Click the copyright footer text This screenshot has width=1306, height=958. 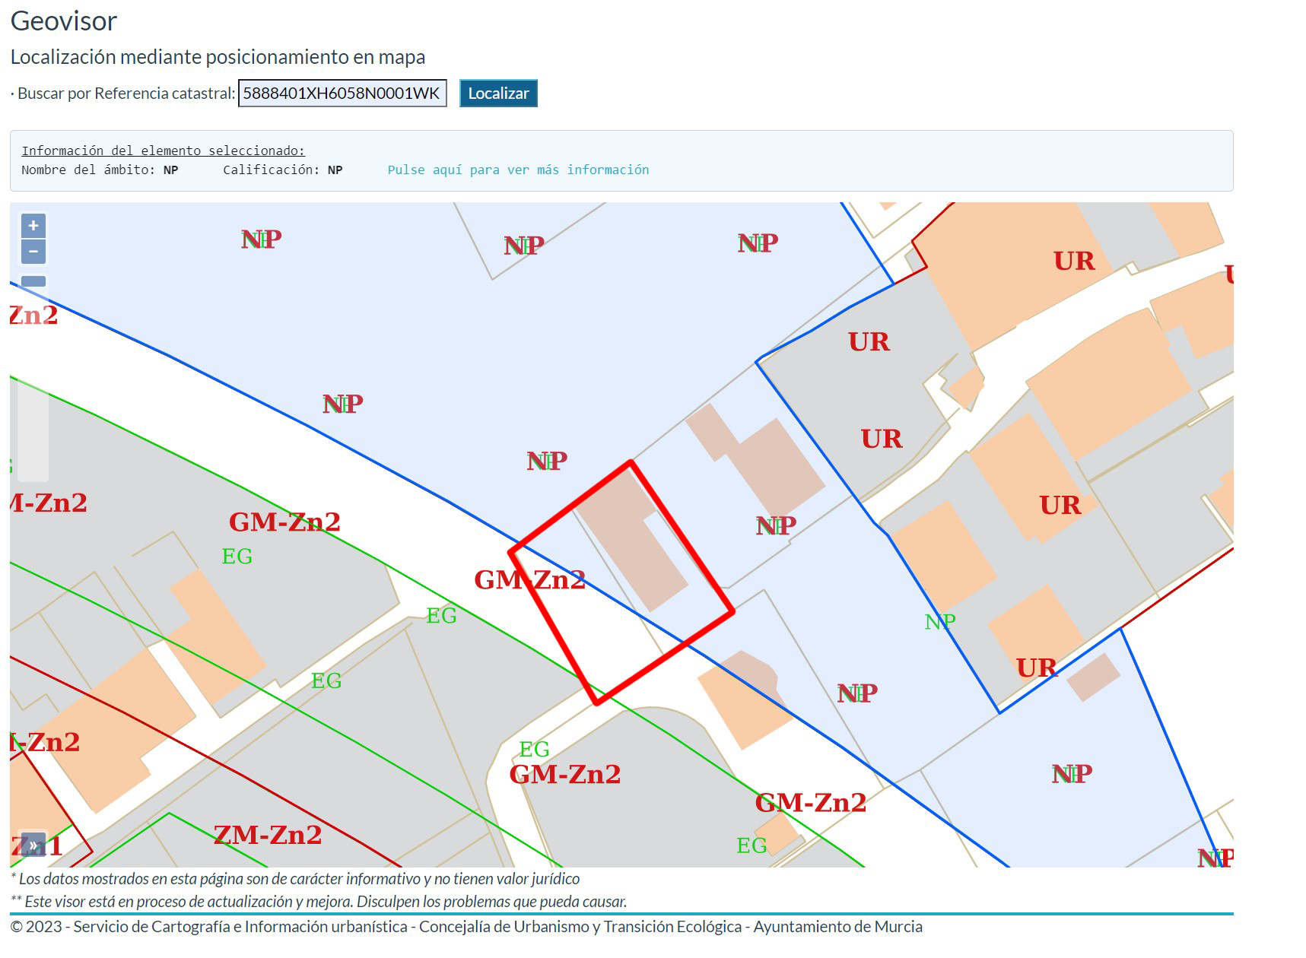coord(466,927)
